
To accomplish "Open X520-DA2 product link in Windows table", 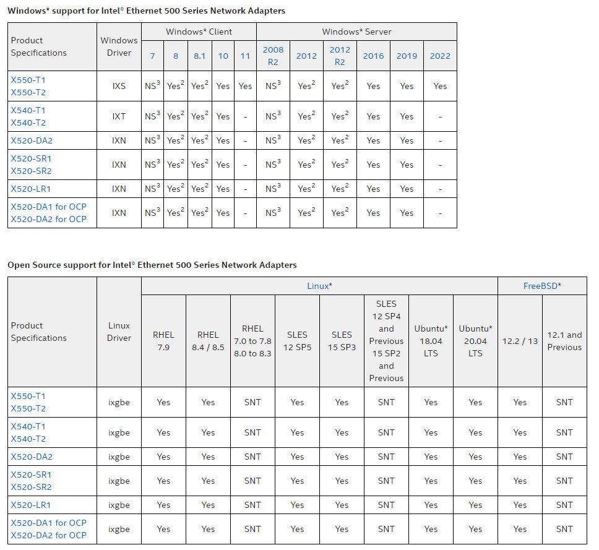I will [32, 140].
